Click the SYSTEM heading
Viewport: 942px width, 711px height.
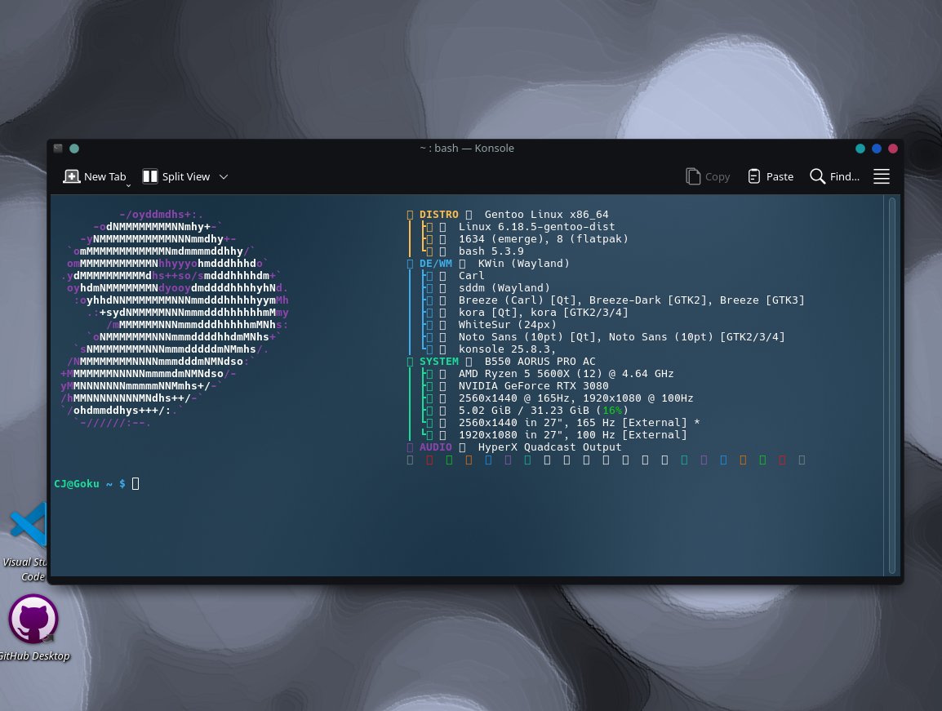pyautogui.click(x=438, y=361)
